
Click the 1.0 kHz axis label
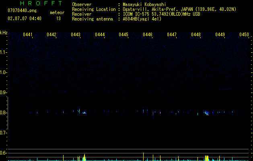tap(3, 72)
